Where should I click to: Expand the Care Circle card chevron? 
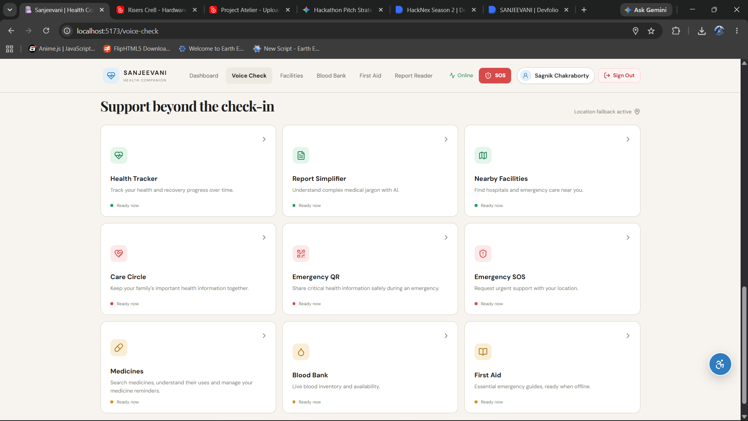[264, 237]
